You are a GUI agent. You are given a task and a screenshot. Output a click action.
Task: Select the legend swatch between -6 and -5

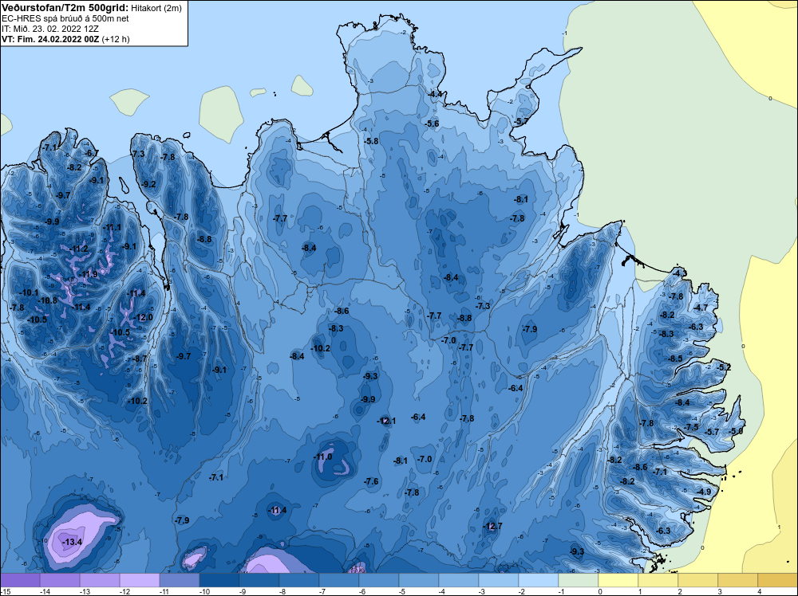coord(378,580)
